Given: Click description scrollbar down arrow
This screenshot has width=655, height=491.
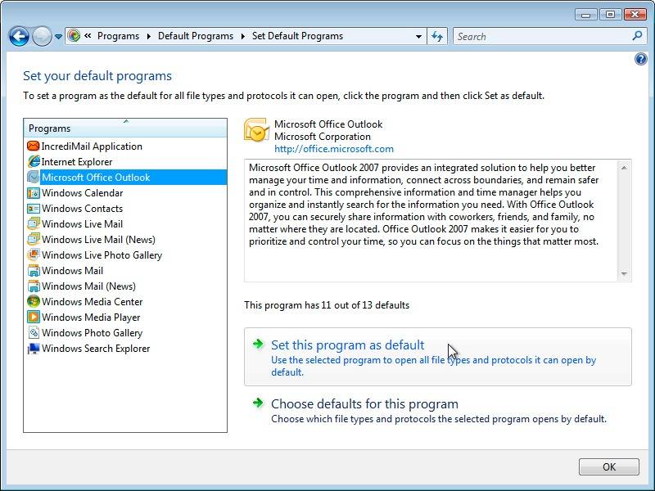Looking at the screenshot, I should pyautogui.click(x=624, y=274).
